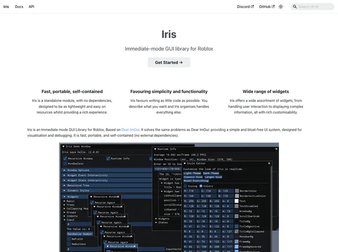Close the Runtime Info window
The width and height of the screenshot is (338, 252).
277,149
